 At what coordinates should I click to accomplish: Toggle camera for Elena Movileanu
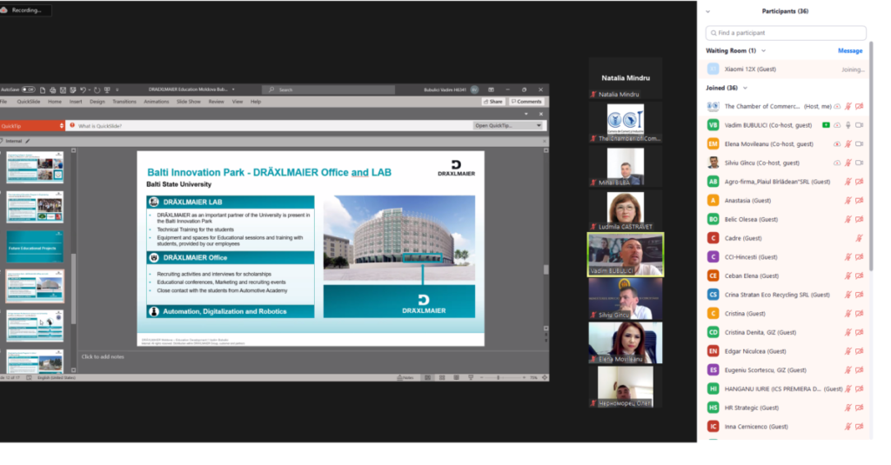click(x=859, y=144)
